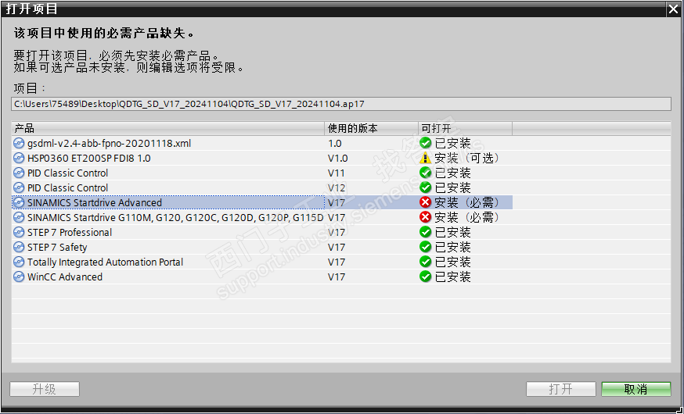The image size is (684, 414).
Task: Click version 1.0 in gsdml row
Action: 335,143
